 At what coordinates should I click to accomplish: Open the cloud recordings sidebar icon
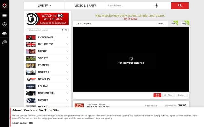4,33
